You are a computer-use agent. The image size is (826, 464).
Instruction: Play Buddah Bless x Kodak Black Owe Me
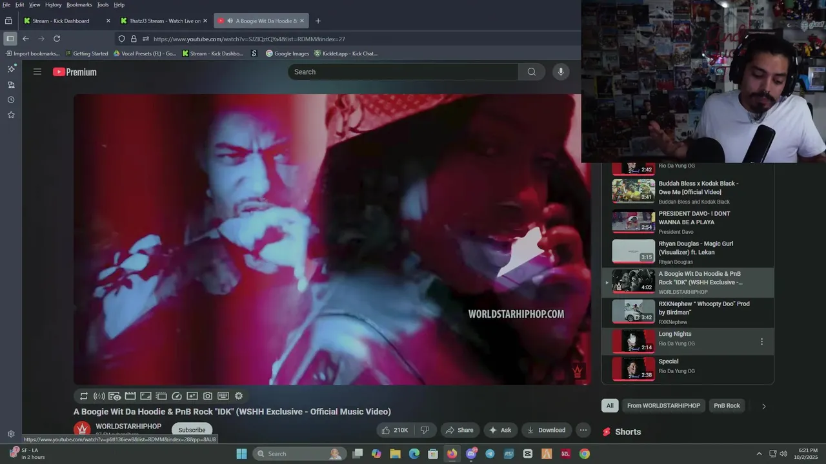687,192
